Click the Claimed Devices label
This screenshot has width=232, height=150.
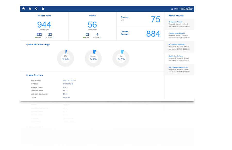(x=125, y=33)
